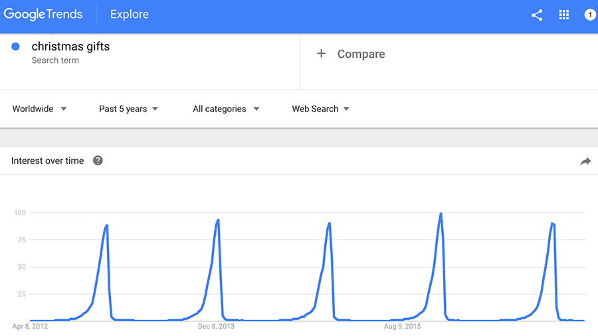Viewport: 598px width, 336px height.
Task: Click the tallest peak reaching 100
Action: pos(441,214)
